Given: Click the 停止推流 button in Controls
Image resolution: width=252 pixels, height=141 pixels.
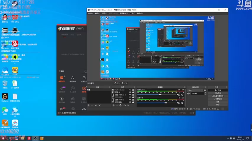Looking at the screenshot, I should tap(218, 90).
